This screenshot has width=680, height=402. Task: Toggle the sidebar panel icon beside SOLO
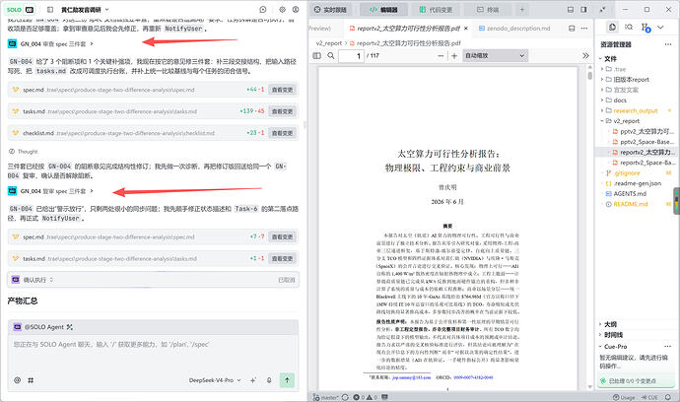tap(50, 10)
